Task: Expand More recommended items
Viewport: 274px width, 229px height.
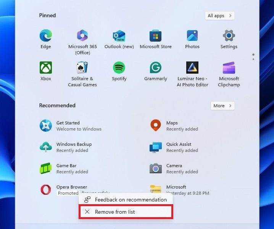Action: (x=222, y=106)
